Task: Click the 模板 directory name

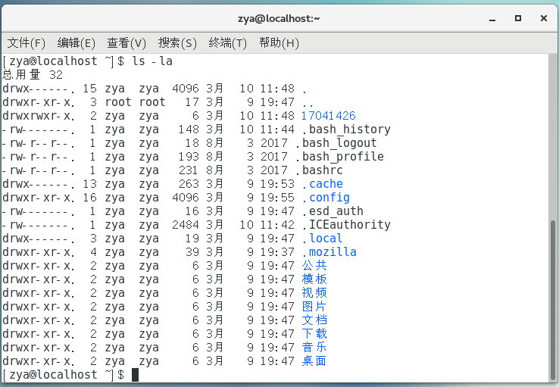Action: coord(314,279)
